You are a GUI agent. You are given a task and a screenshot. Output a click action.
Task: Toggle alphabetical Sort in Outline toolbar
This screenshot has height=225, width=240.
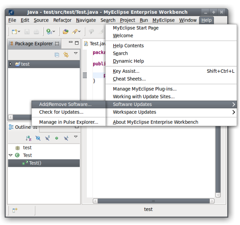coord(28,138)
